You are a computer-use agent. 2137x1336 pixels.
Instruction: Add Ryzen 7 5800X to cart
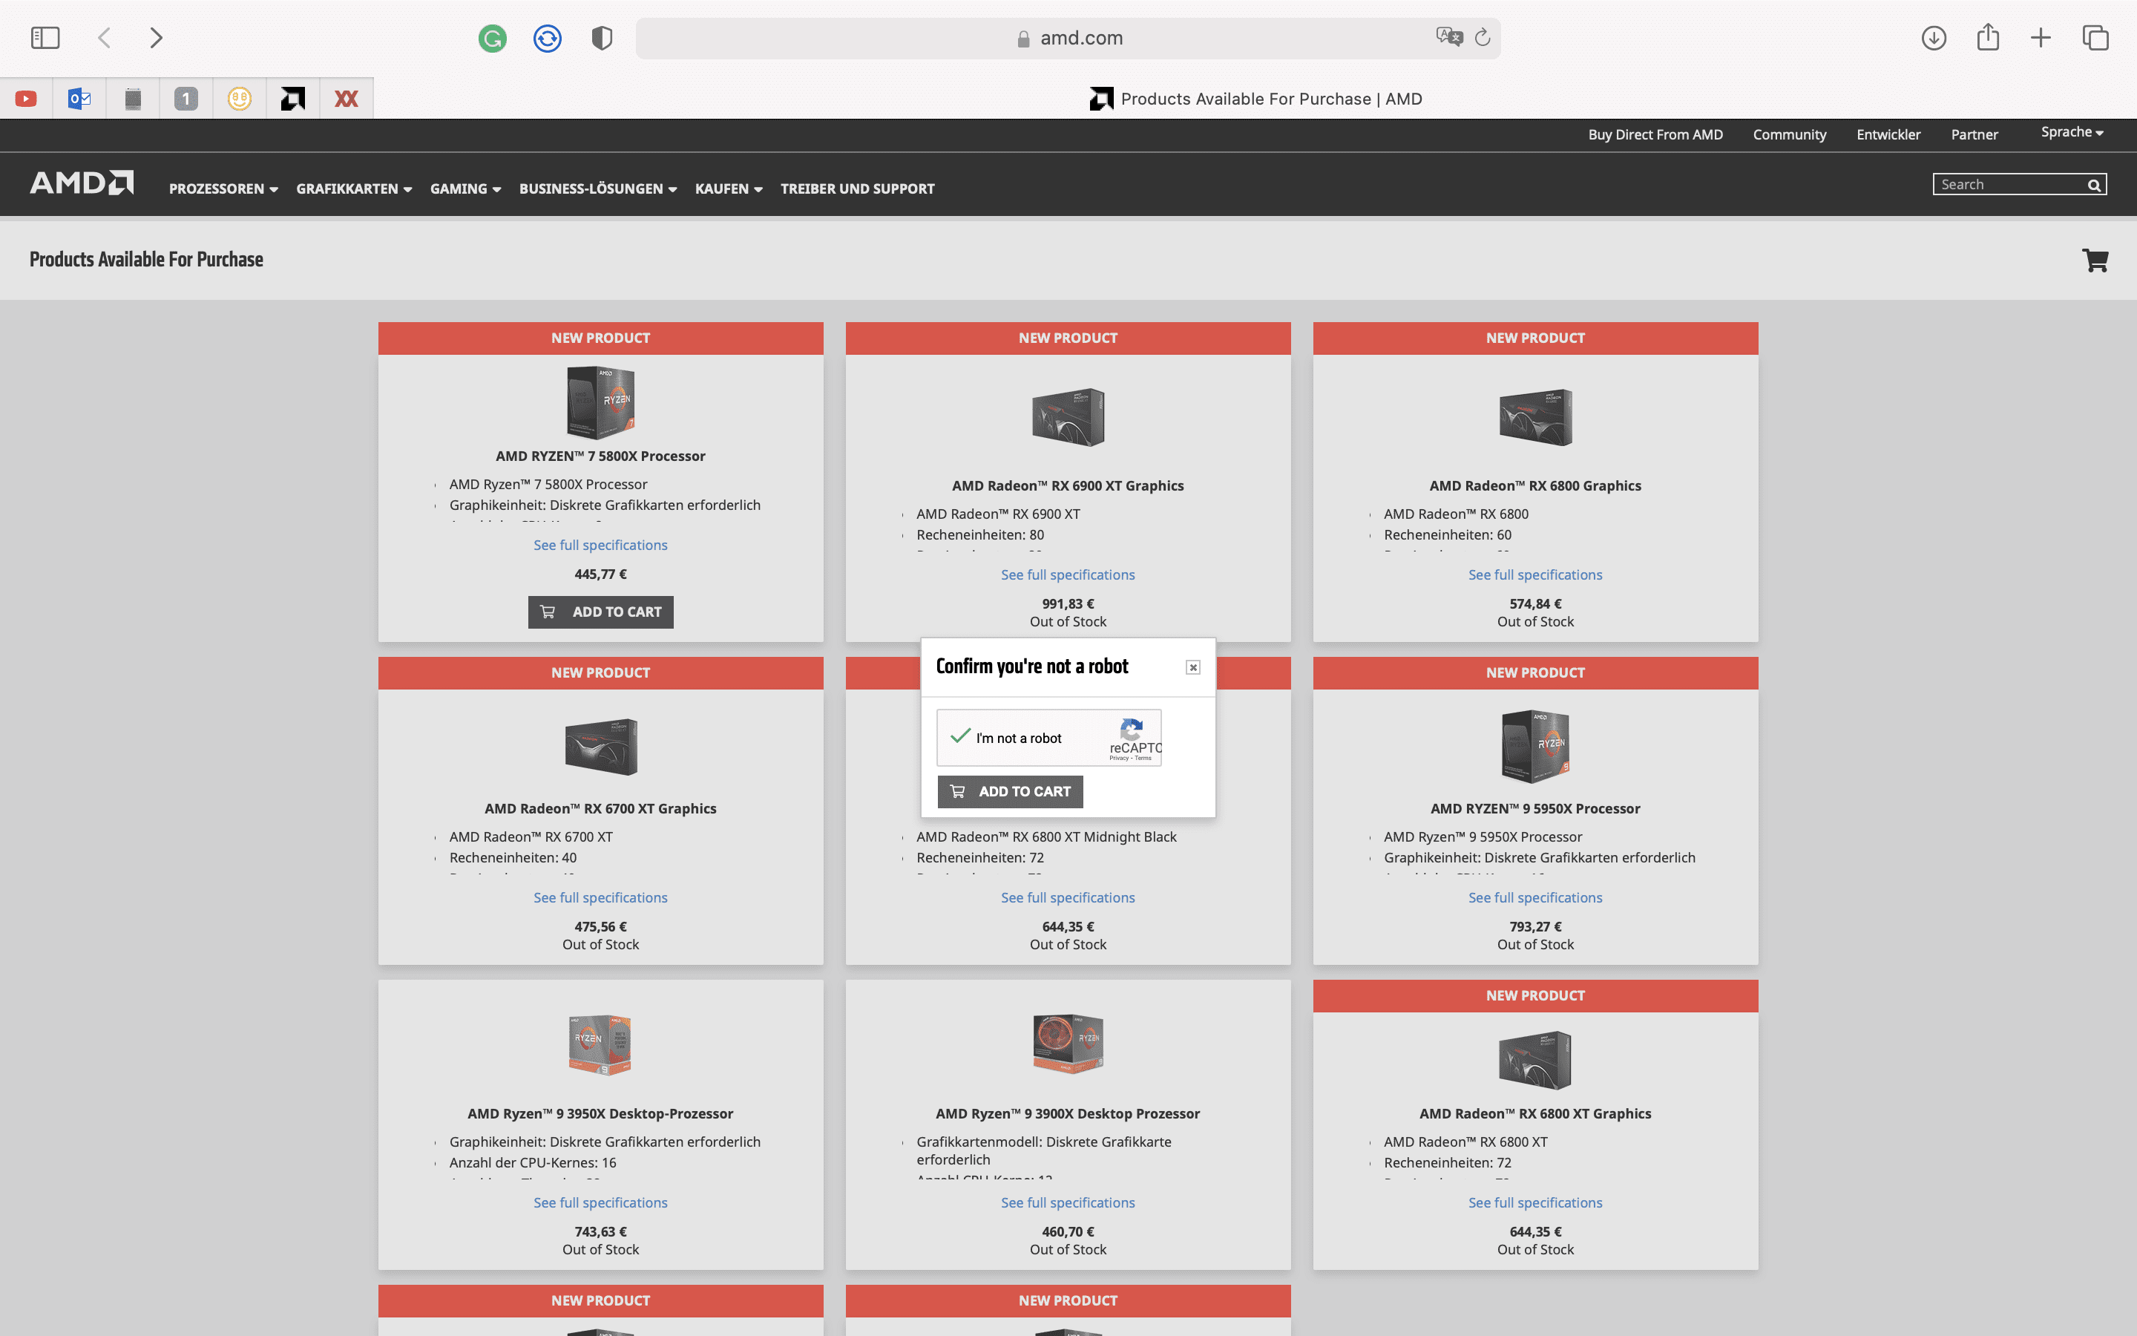tap(600, 612)
